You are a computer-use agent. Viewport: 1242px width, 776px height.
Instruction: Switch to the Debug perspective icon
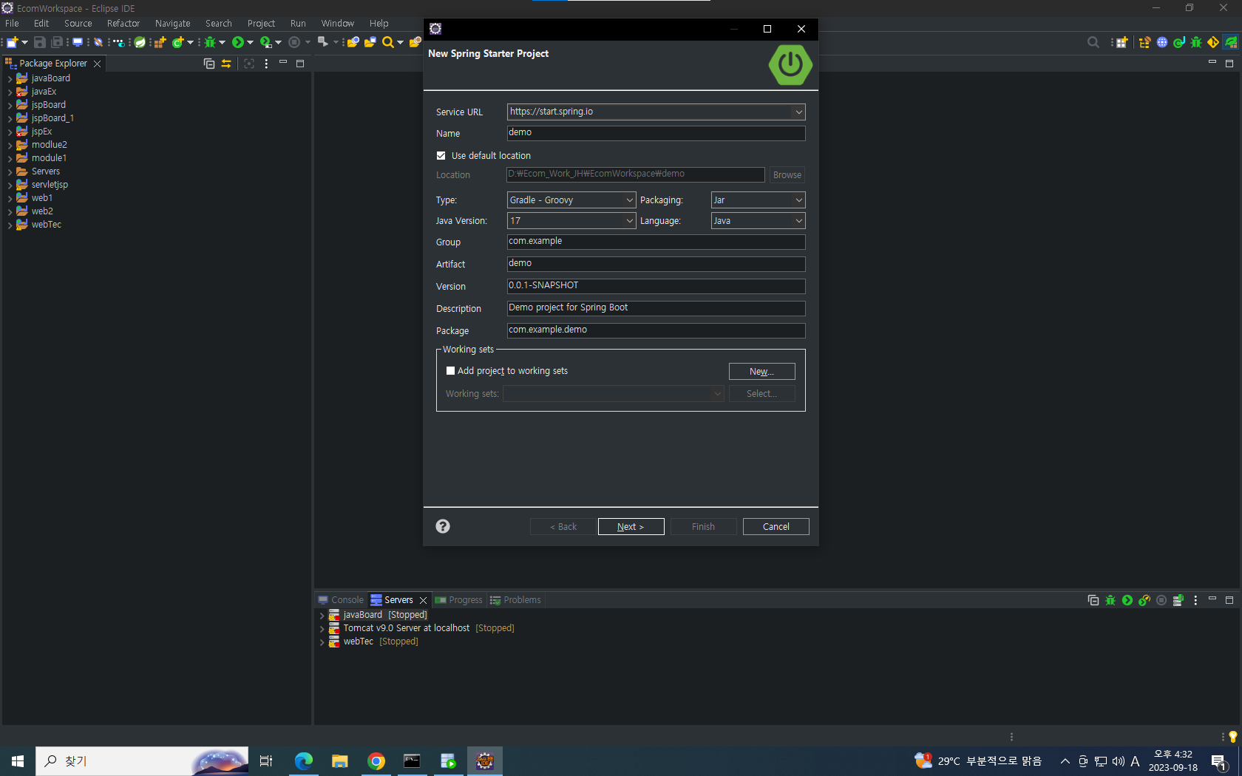point(1196,42)
